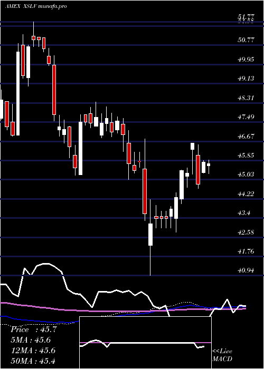Click the 46.67 price axis label
264x369 pixels.
246,136
